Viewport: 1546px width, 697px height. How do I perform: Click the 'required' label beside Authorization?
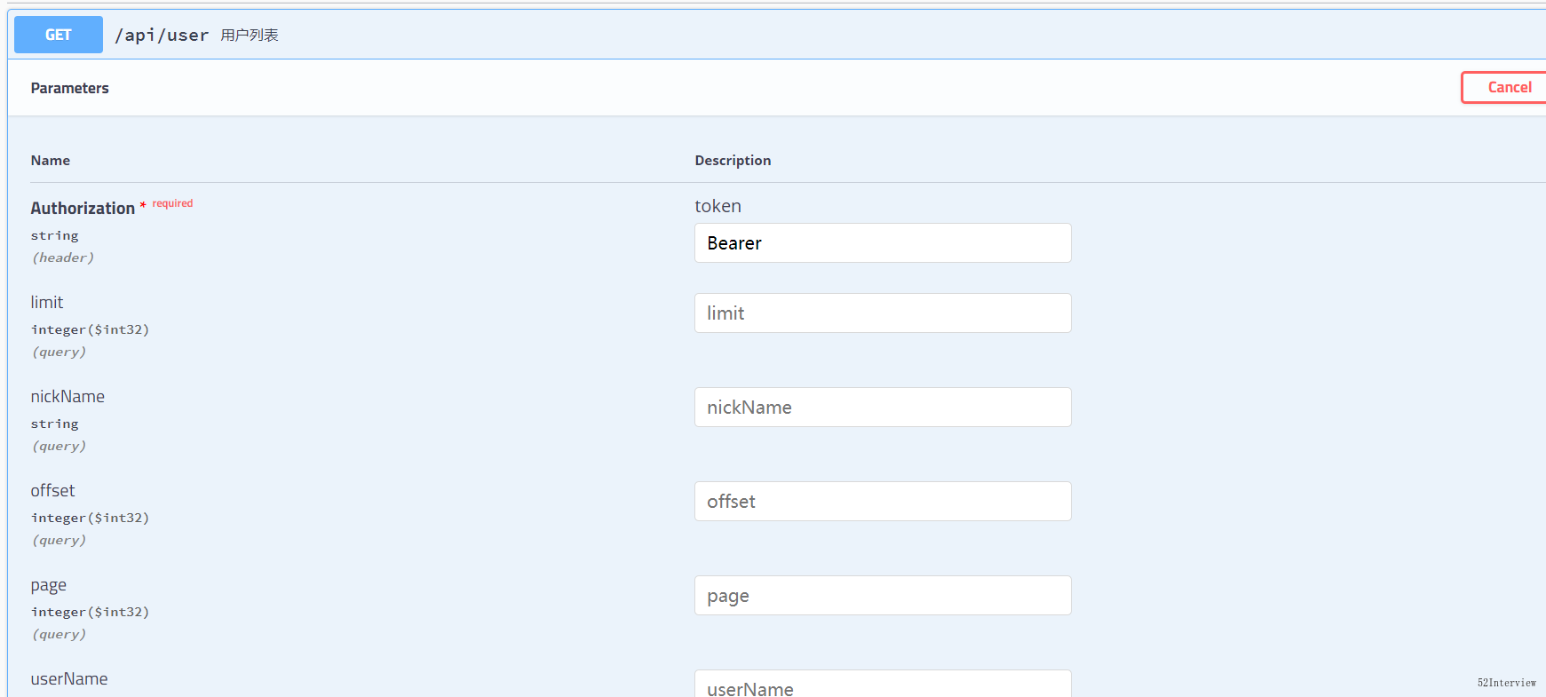point(172,203)
